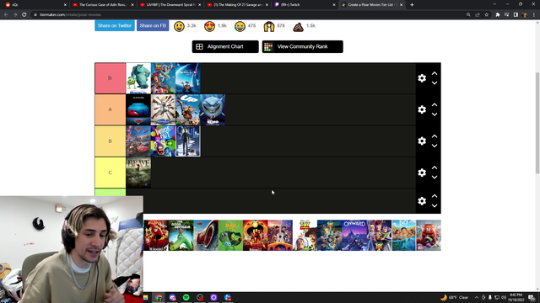The image size is (540, 303).
Task: Open the browser extensions puzzle icon
Action: [498, 15]
